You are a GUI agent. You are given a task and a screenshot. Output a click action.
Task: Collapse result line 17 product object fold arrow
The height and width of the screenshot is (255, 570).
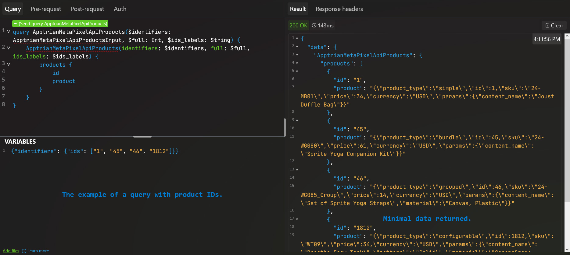[297, 219]
